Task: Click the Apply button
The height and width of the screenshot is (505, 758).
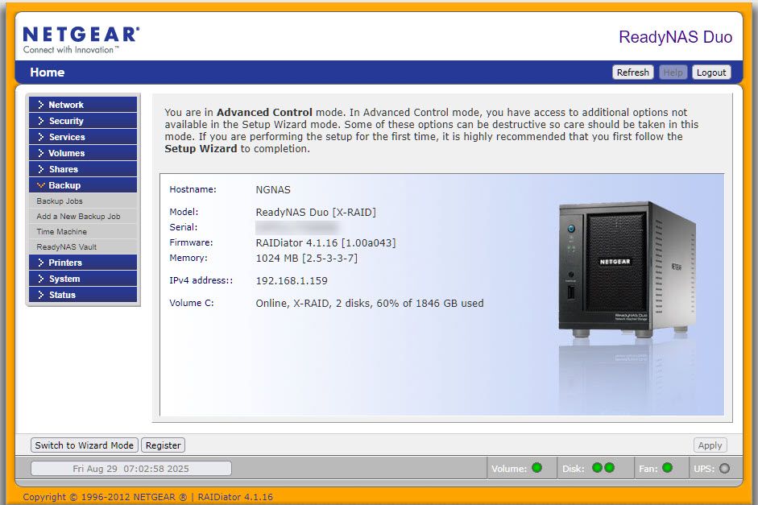Action: click(x=710, y=445)
